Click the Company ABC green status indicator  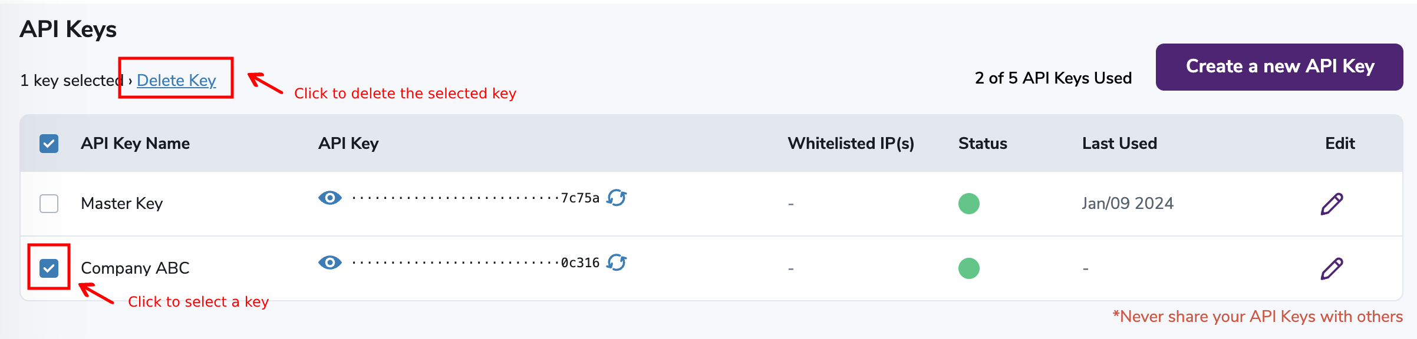coord(968,268)
